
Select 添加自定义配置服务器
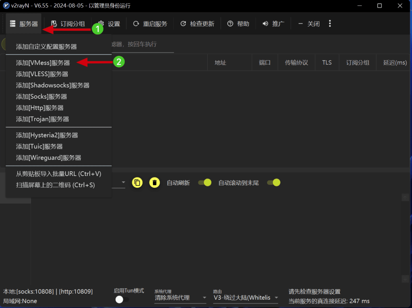click(x=59, y=47)
